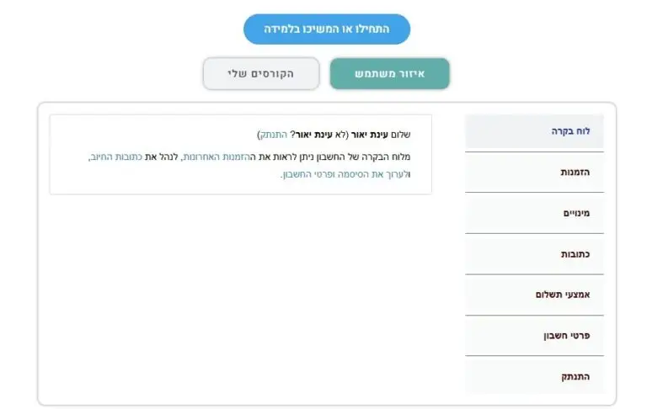The width and height of the screenshot is (647, 409).
Task: Click the "לערוך את הסיסמה ופרטי החשבון" link
Action: 343,174
